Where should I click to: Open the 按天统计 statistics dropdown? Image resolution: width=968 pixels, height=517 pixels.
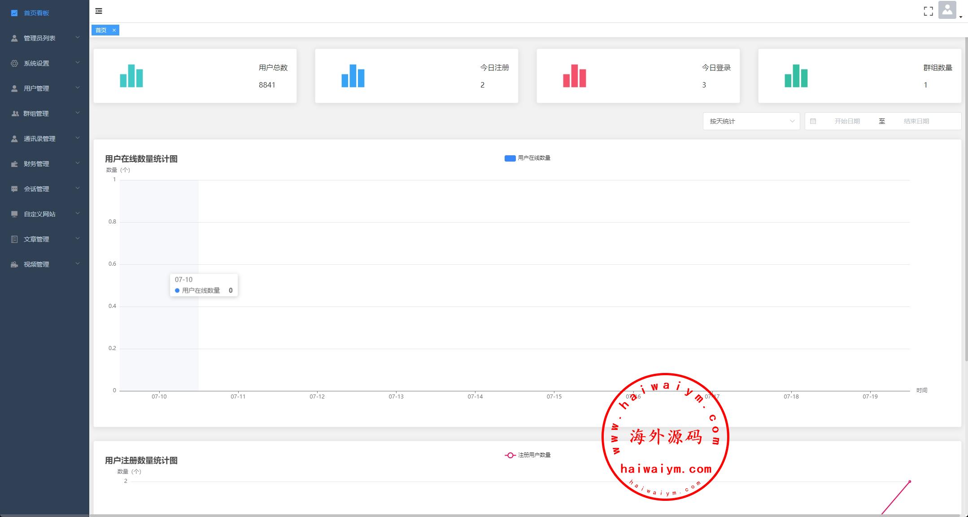pos(751,121)
